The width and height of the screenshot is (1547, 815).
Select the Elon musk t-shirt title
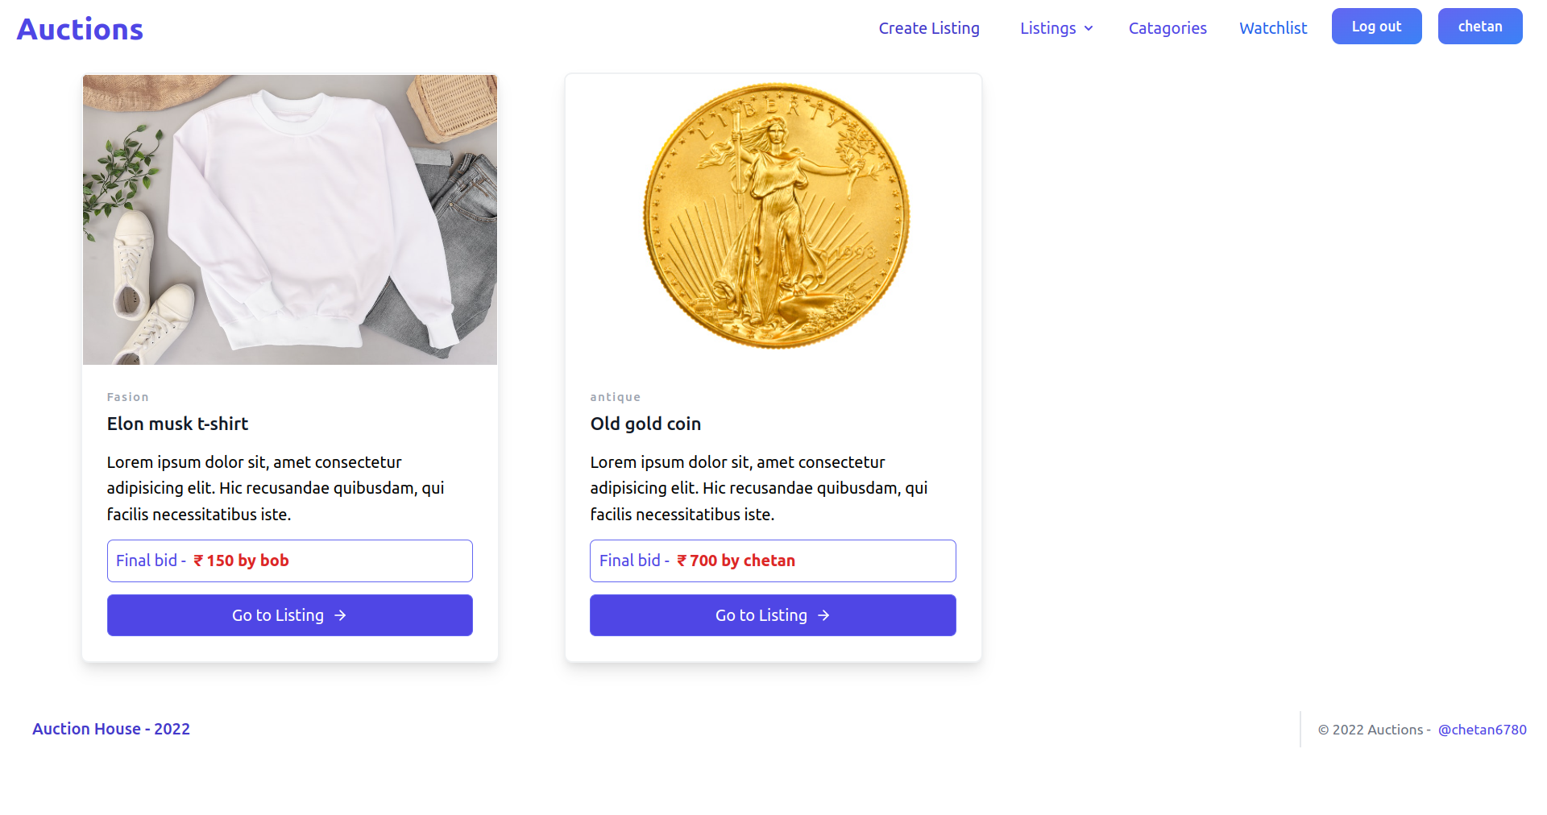pos(177,424)
